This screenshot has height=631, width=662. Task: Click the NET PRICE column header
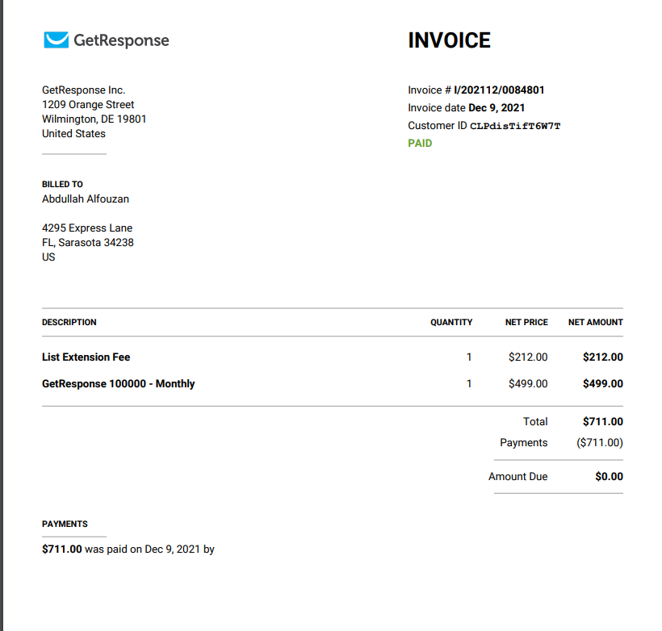[526, 322]
